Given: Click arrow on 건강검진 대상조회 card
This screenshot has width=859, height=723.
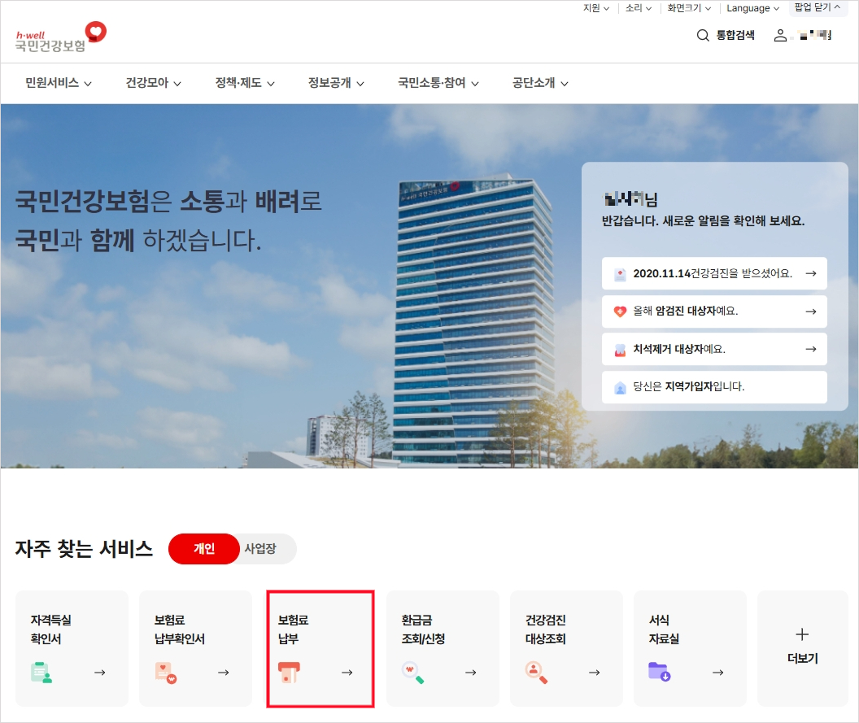Looking at the screenshot, I should click(595, 673).
